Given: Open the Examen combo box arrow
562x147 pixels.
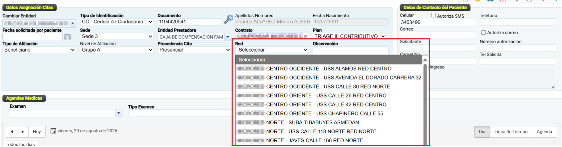Looking at the screenshot, I should [x=119, y=113].
